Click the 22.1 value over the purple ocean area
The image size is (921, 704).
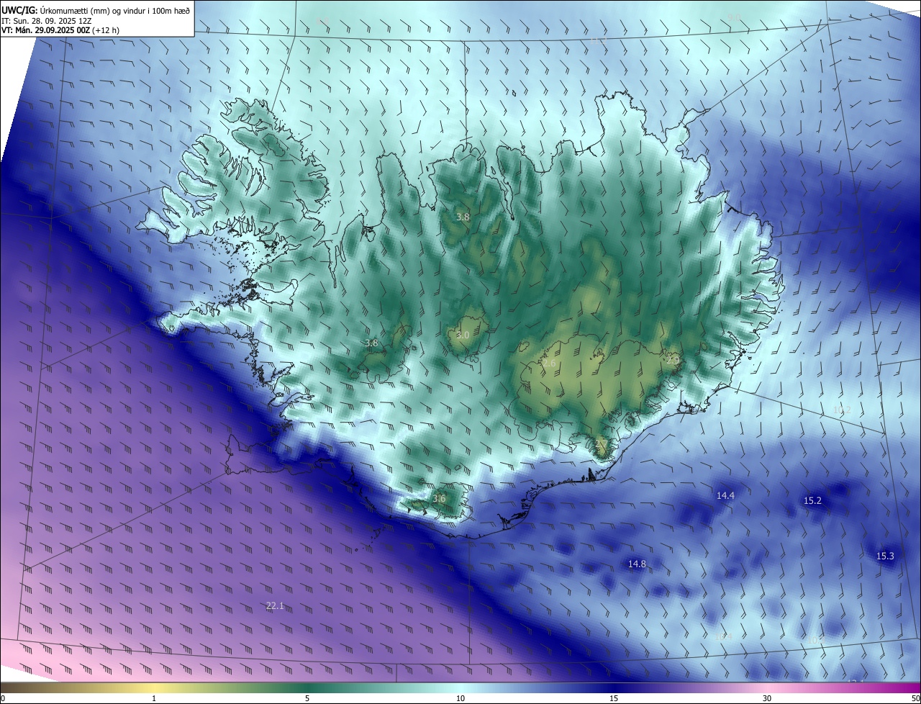tap(275, 606)
